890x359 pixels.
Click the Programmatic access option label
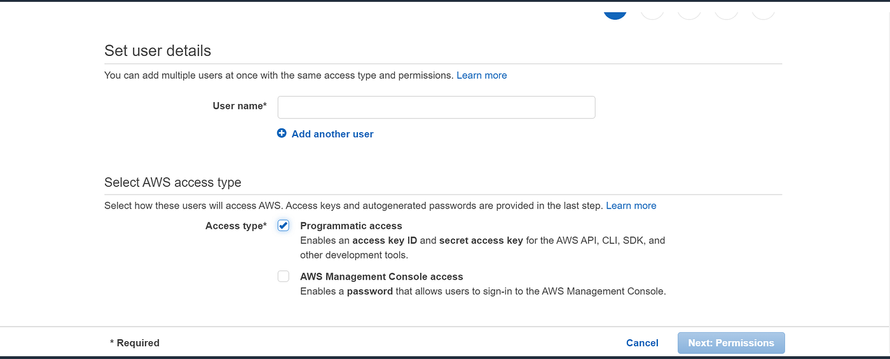point(351,226)
